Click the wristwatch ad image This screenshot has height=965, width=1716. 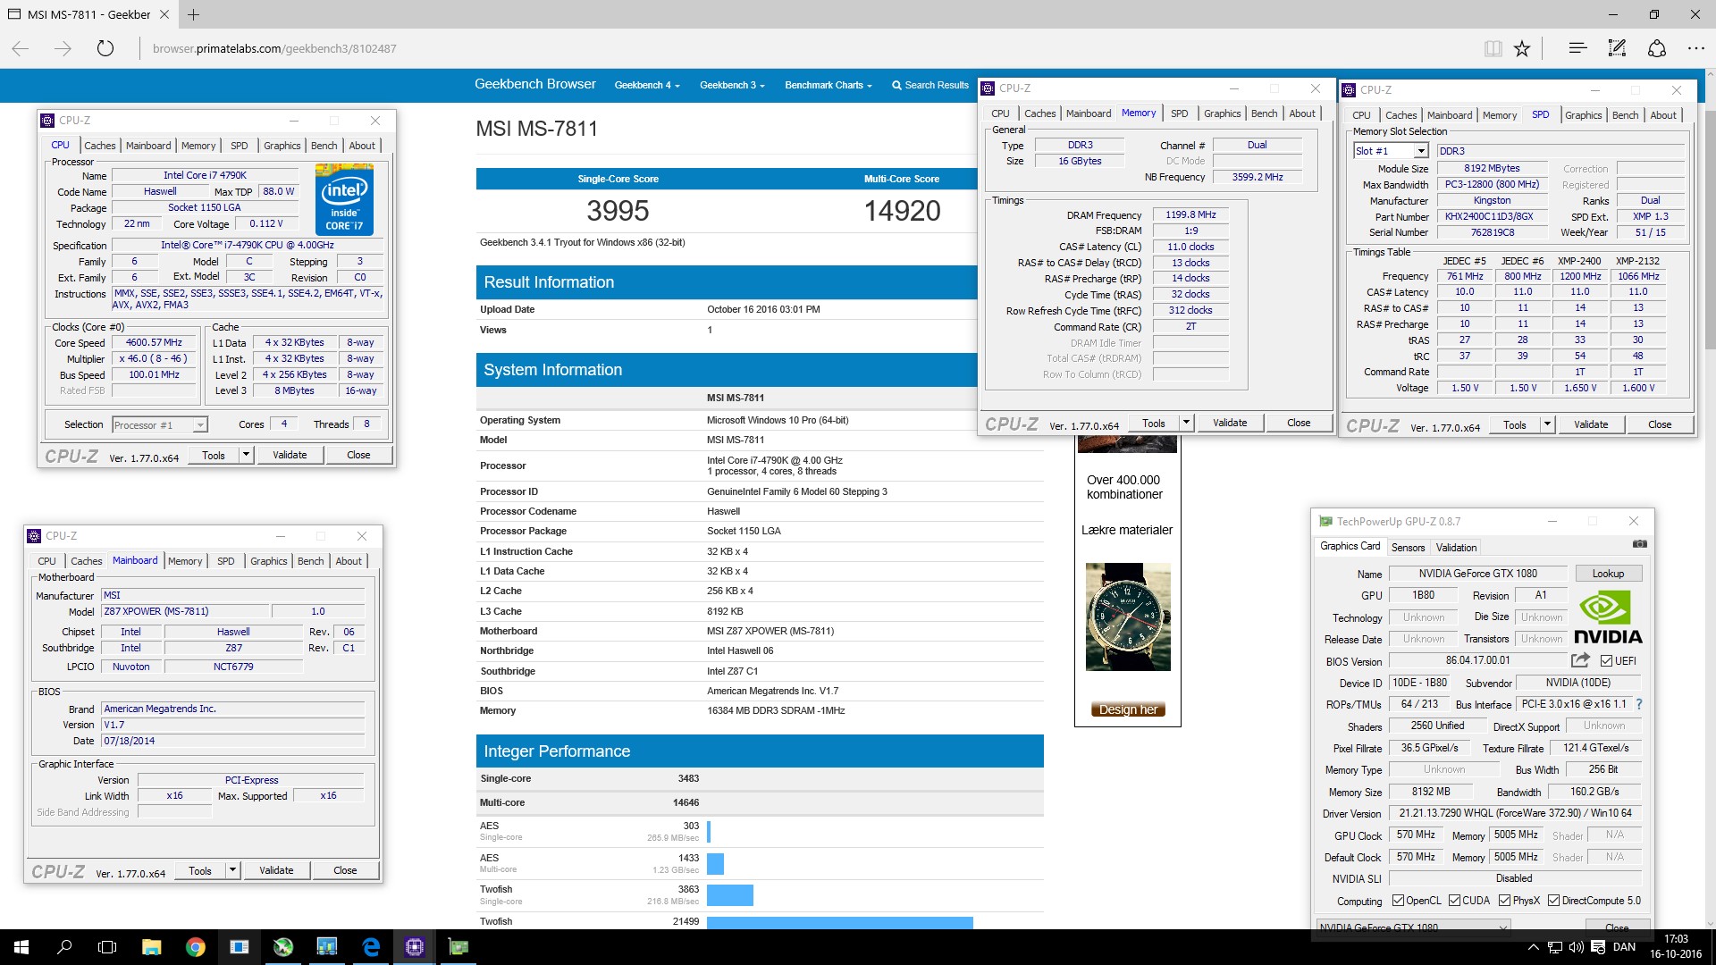pos(1128,617)
